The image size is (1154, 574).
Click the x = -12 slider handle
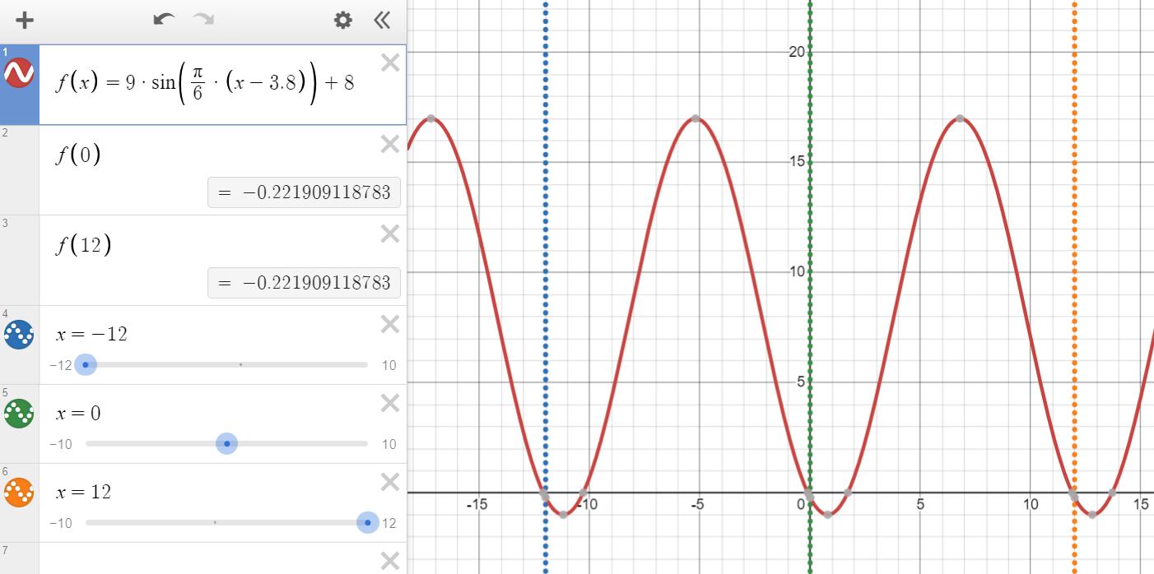coord(86,364)
